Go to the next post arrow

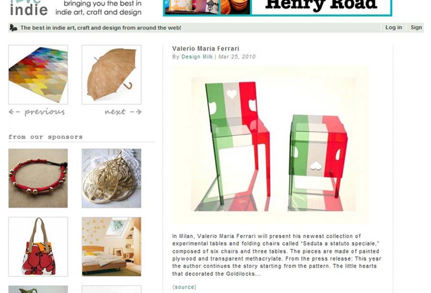123,112
